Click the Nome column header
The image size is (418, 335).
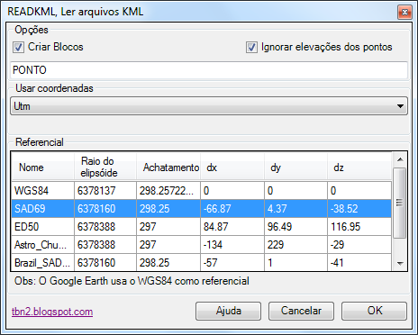pyautogui.click(x=43, y=167)
